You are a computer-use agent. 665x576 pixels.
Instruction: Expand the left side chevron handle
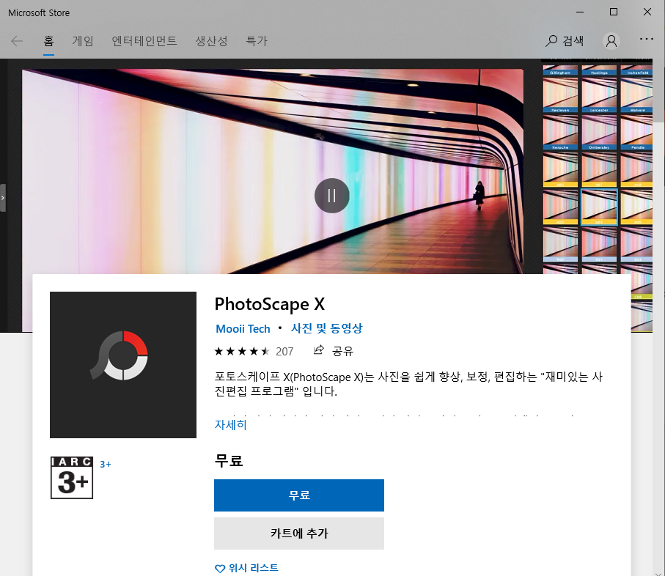tap(2, 198)
